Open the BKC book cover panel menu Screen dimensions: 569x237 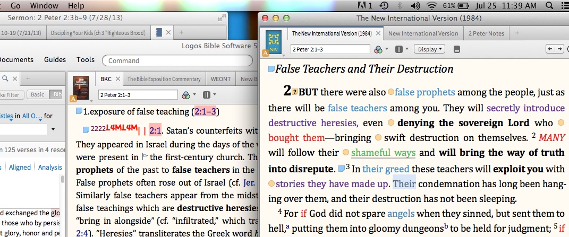81,88
